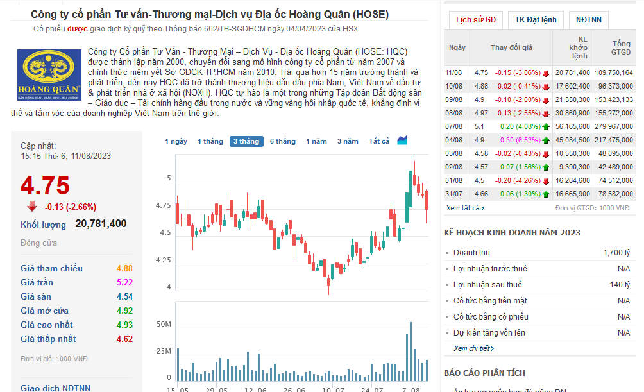
Task: Select the 1 tháng chart range
Action: coord(210,141)
